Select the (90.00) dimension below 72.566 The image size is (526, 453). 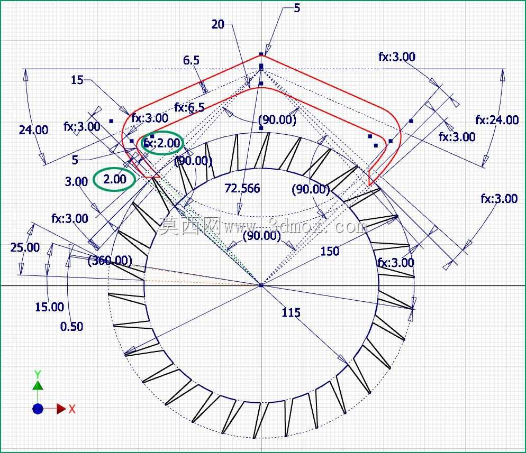[261, 236]
